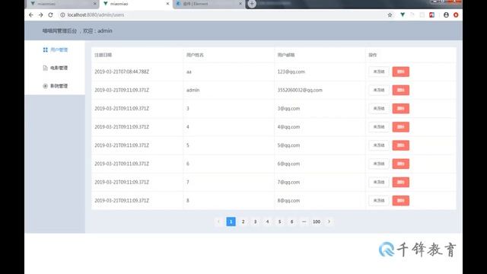
Task: Open the red extension icon next to the green Vue icon
Action: point(431,15)
